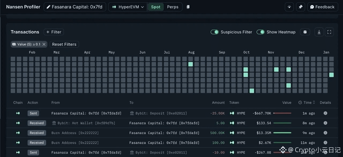Click the copy address icon next to Perps
Screen dimensions: 343x157
188,7
